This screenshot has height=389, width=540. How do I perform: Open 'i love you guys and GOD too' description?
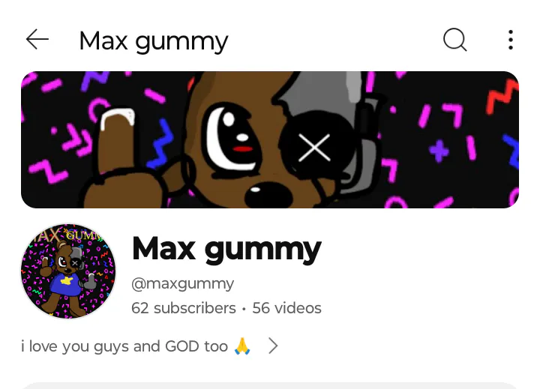(124, 346)
